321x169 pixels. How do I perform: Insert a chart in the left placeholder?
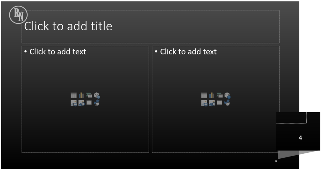pyautogui.click(x=82, y=95)
